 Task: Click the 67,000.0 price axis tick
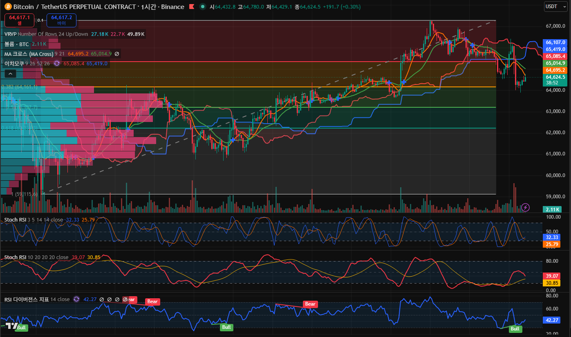pyautogui.click(x=555, y=26)
